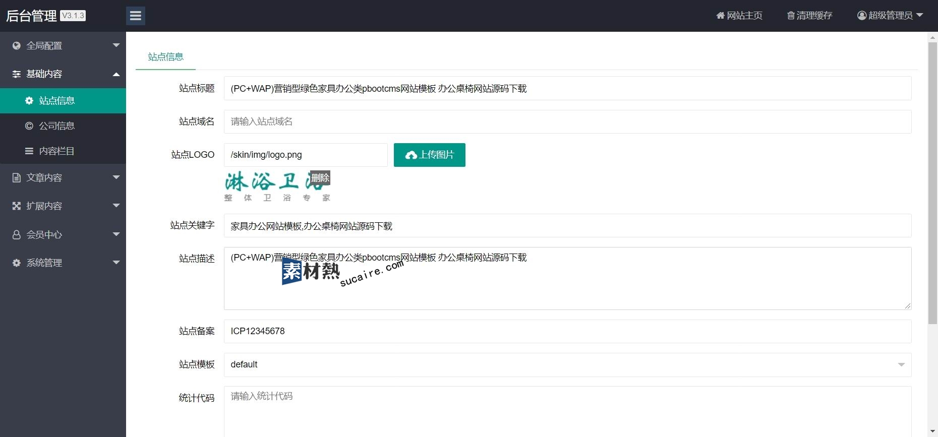Collapse the 基础内容 menu arrow

tap(116, 74)
